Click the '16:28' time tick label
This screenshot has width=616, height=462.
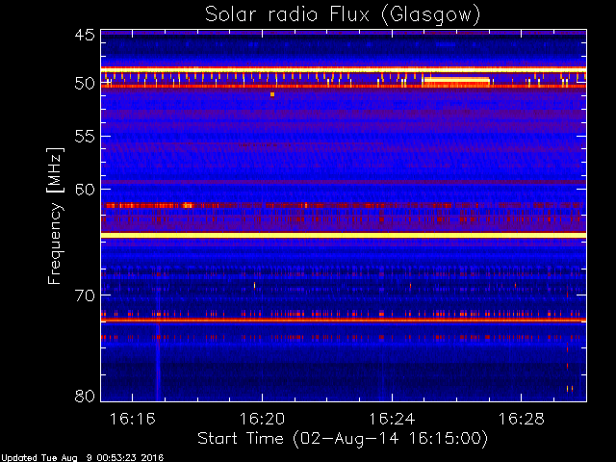tap(522, 419)
